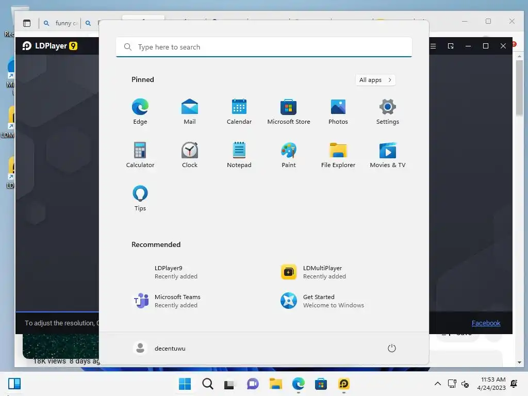Open decentuwu user account menu
The height and width of the screenshot is (396, 528).
[x=160, y=348]
